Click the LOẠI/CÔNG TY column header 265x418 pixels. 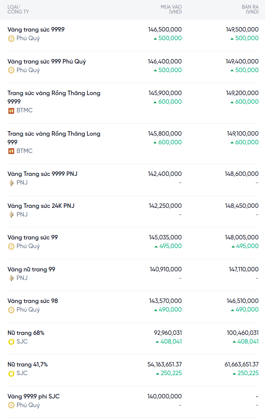coord(18,9)
